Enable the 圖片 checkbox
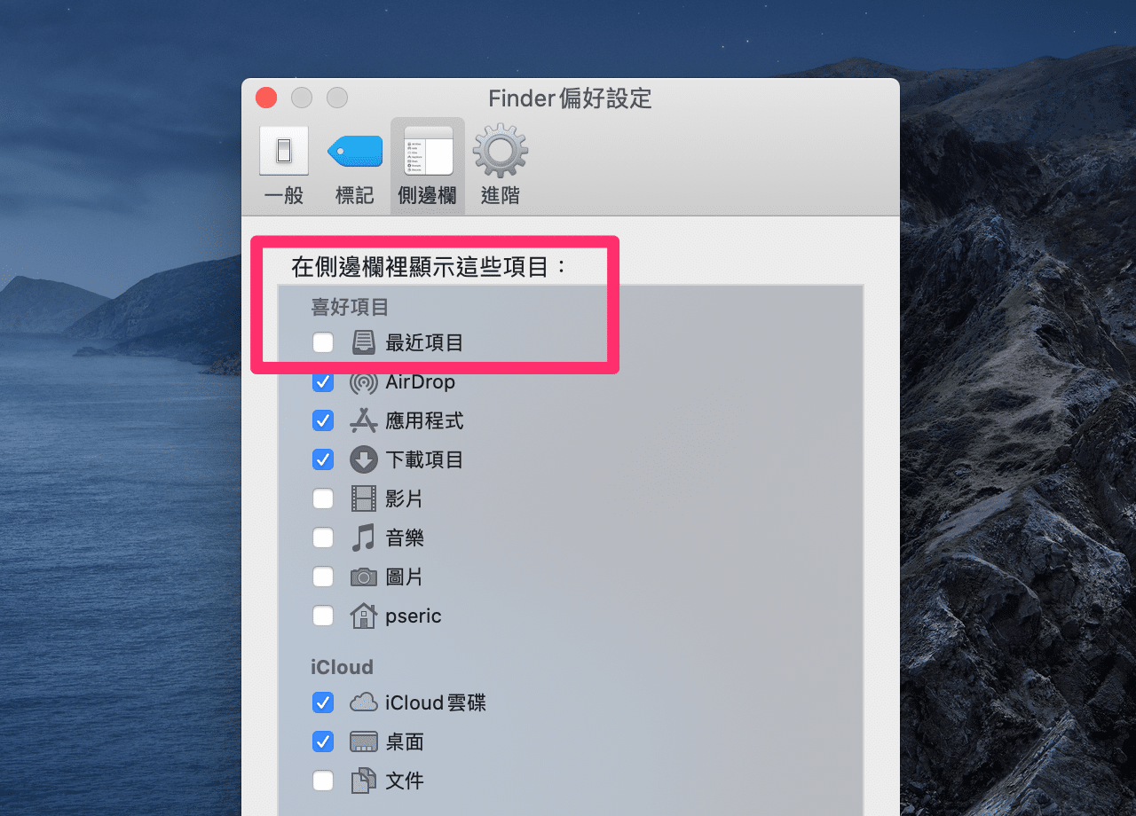This screenshot has height=816, width=1136. tap(323, 577)
